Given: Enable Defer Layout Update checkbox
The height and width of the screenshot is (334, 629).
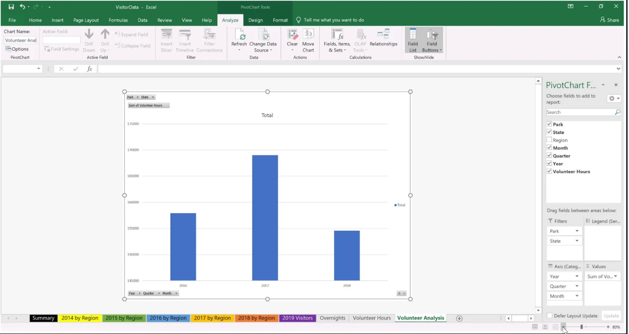Looking at the screenshot, I should point(550,316).
